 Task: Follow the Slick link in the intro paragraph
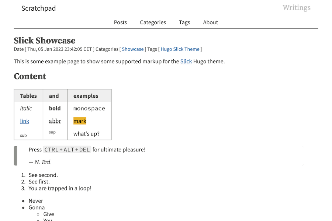(x=186, y=62)
